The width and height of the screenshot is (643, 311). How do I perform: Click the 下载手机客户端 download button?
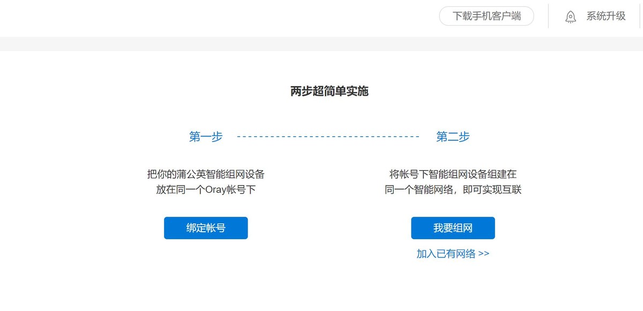(x=487, y=16)
